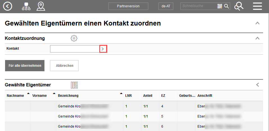Sort by Bezeichnung column header
Image resolution: width=269 pixels, height=131 pixels.
coord(90,96)
